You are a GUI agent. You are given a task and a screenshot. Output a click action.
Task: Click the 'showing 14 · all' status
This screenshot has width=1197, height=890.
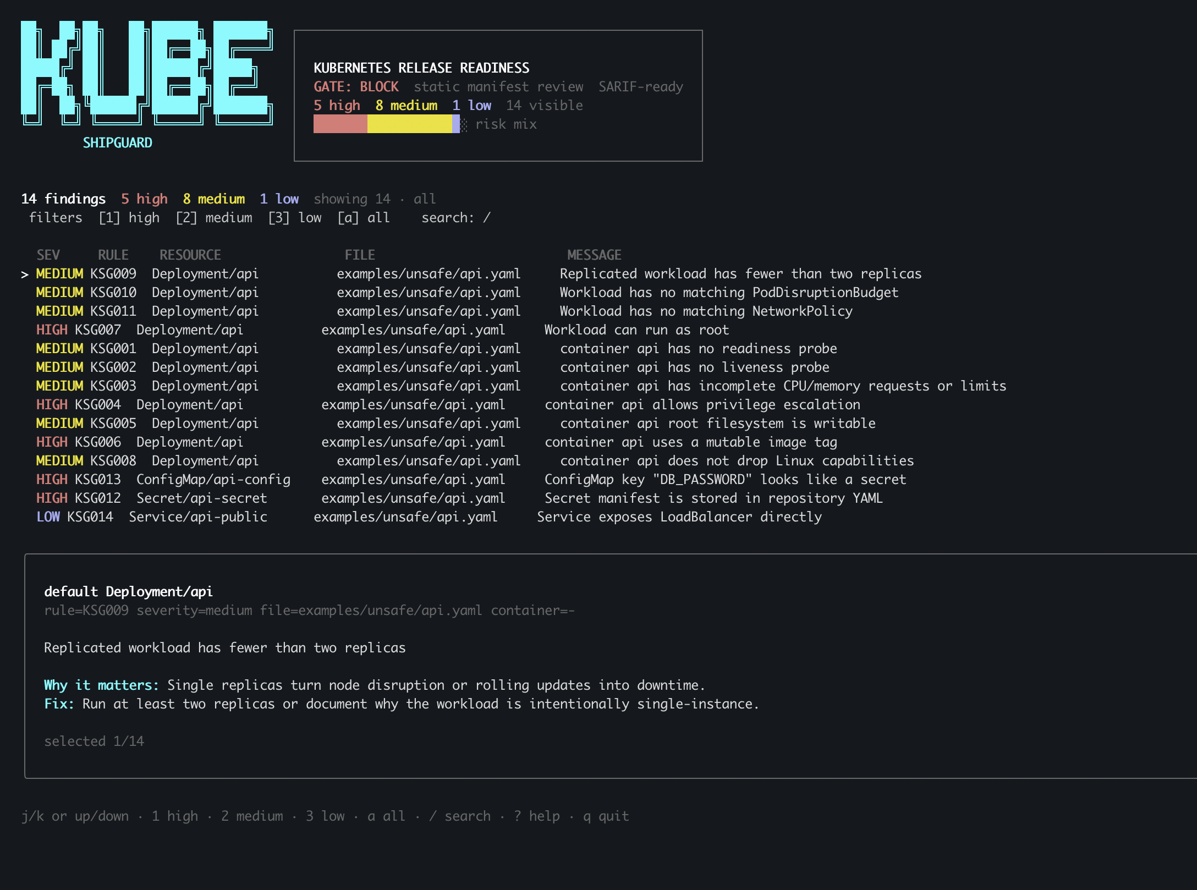coord(375,199)
